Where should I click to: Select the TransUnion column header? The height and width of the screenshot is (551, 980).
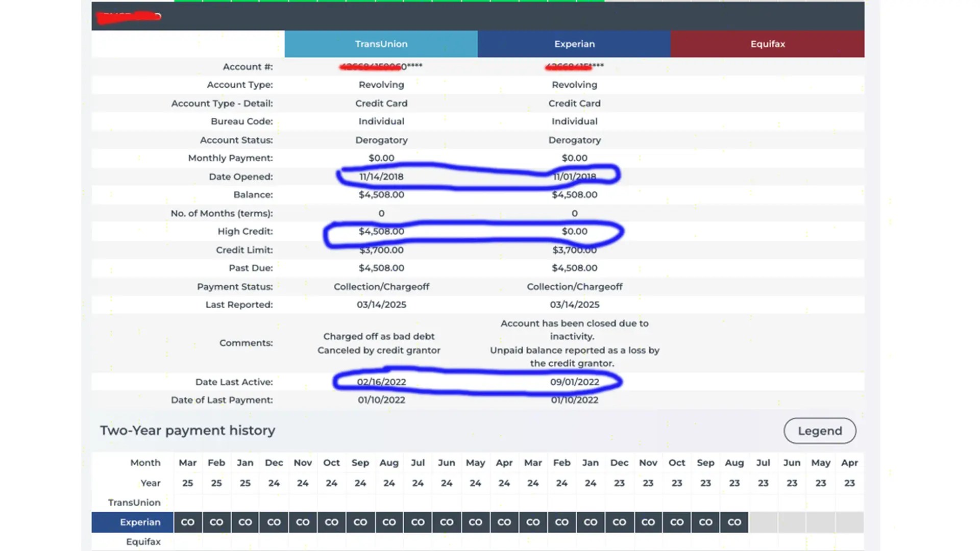pyautogui.click(x=381, y=44)
